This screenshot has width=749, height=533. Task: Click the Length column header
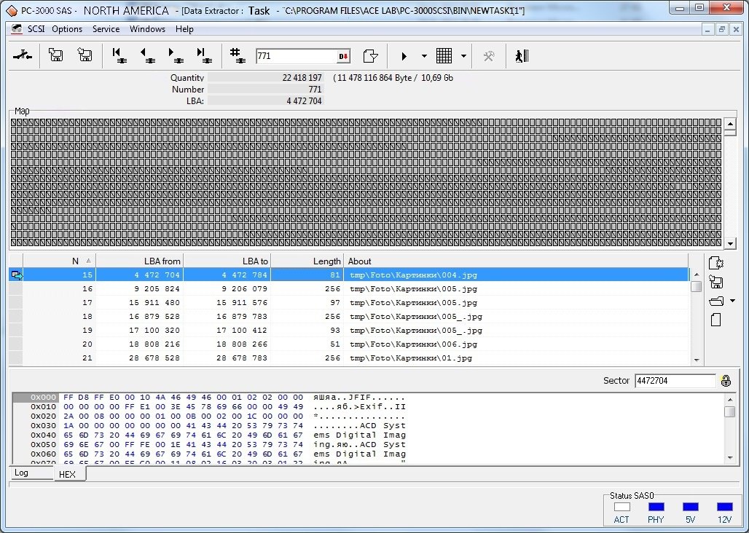[307, 261]
